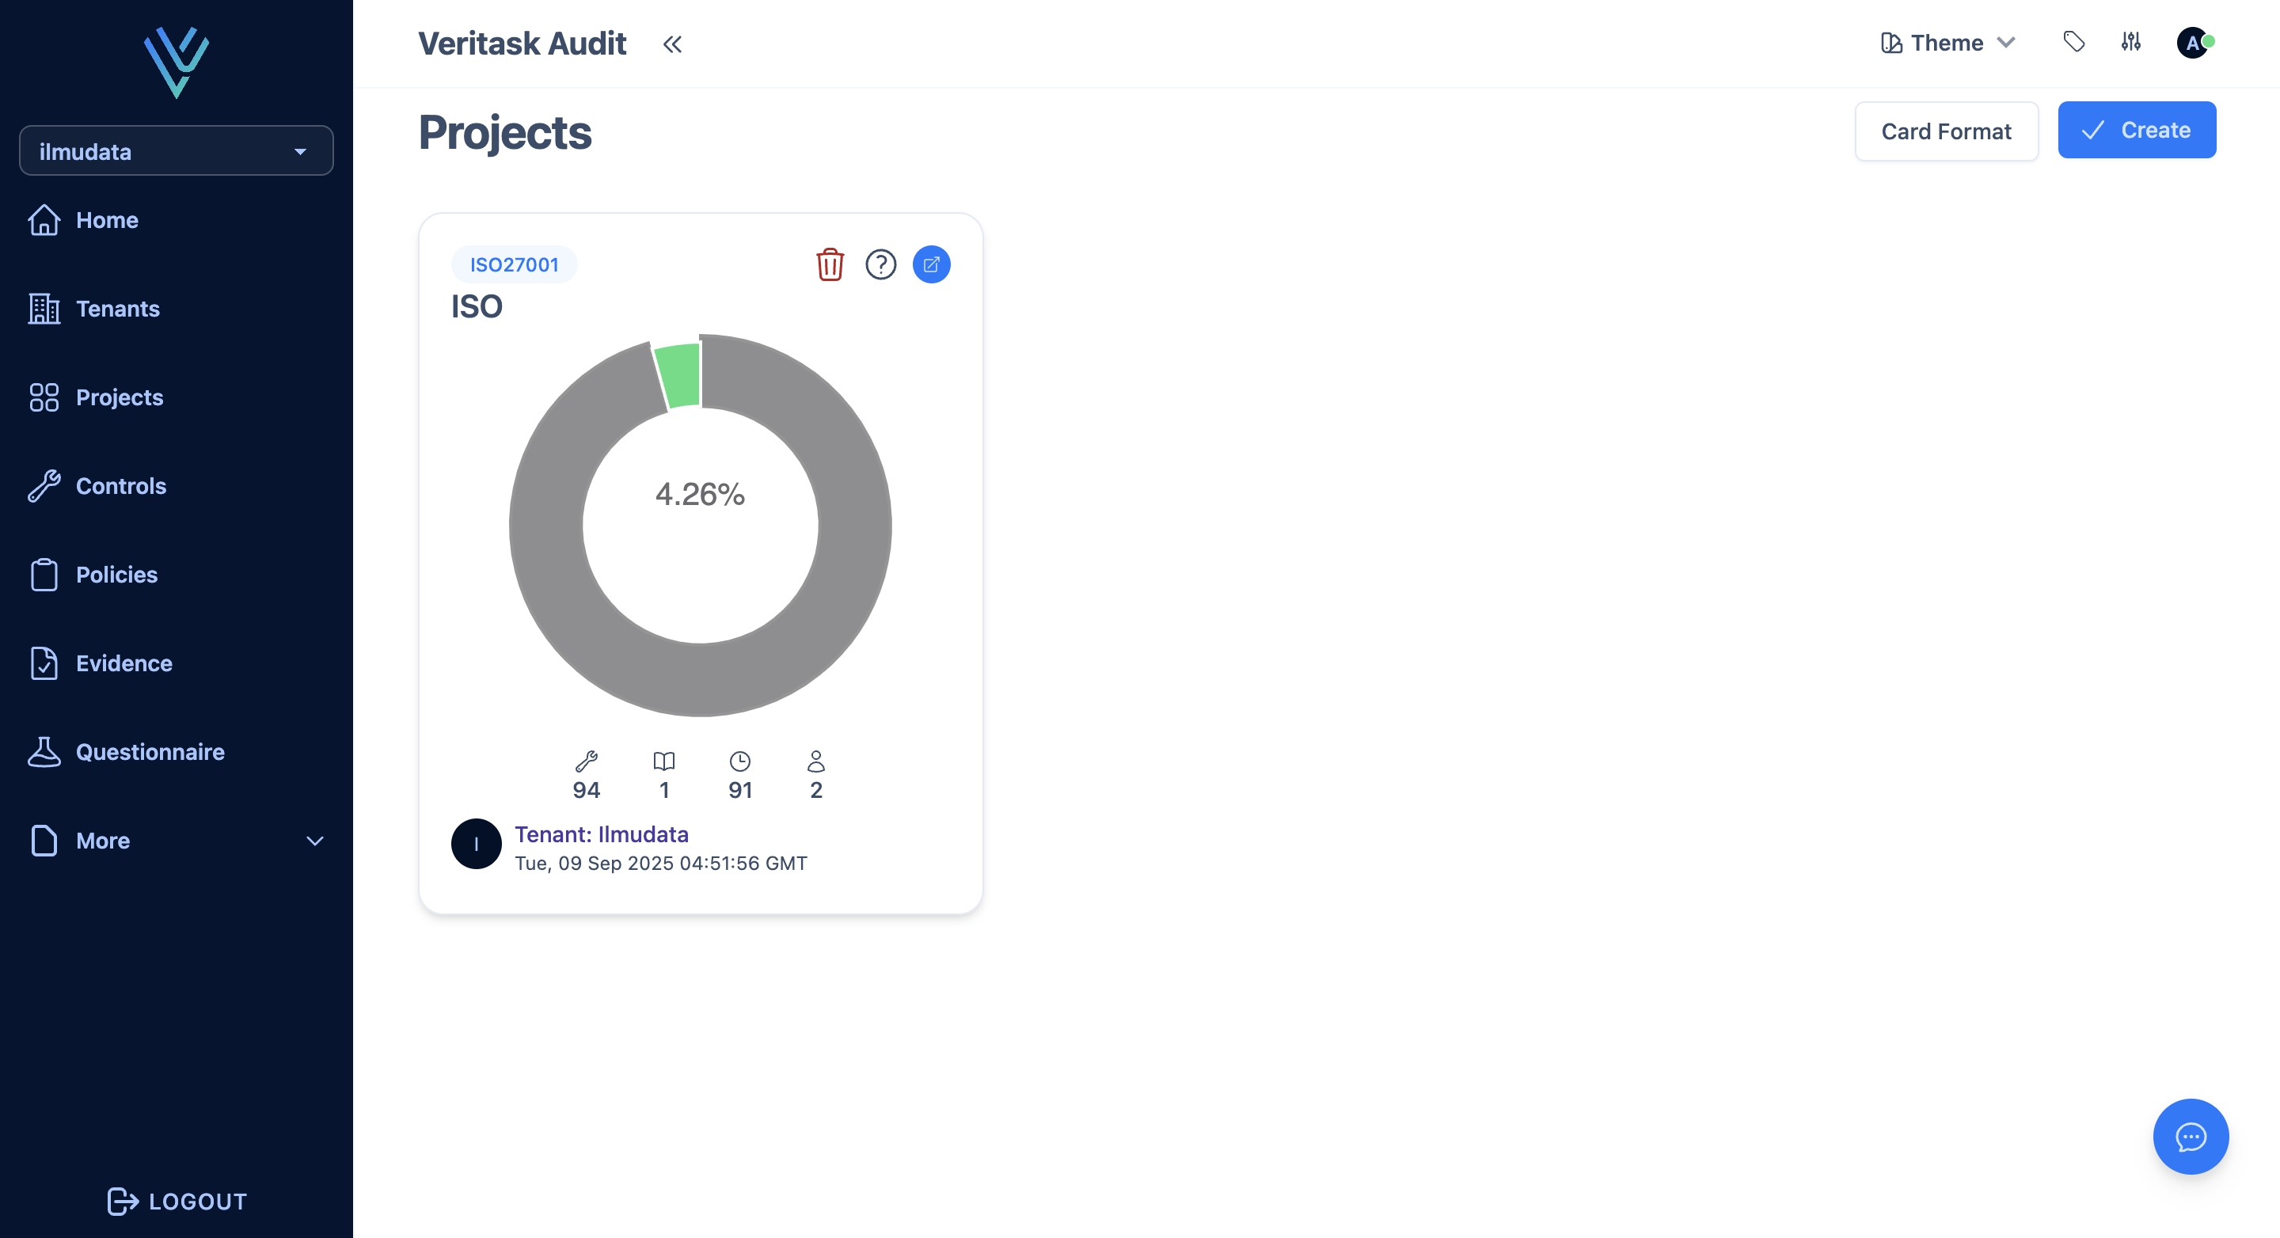Click the wrench controls count icon
The width and height of the screenshot is (2280, 1238).
tap(587, 761)
